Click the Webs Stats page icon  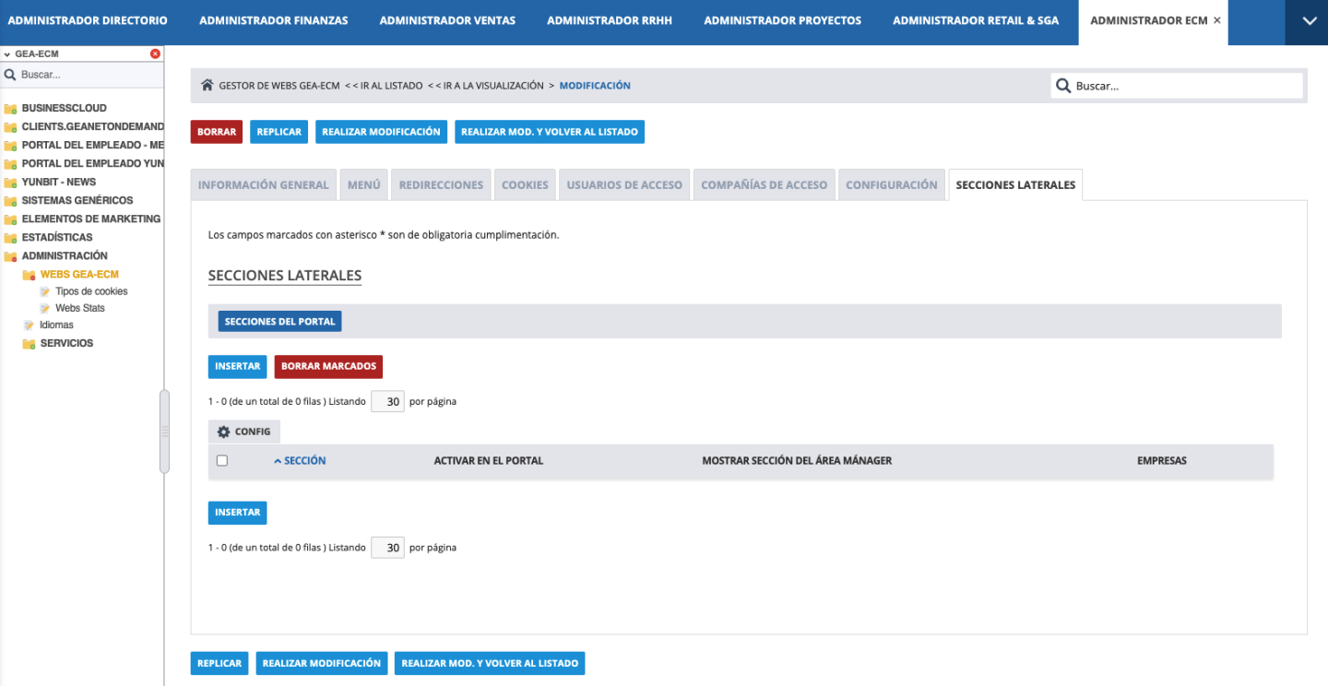44,308
